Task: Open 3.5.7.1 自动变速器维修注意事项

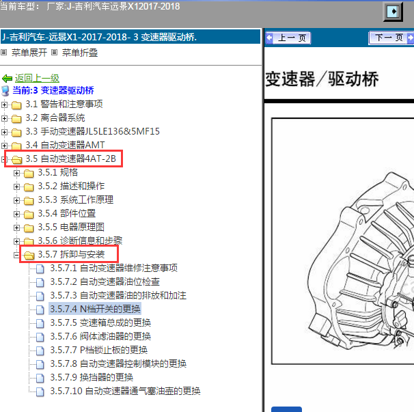Action: [x=114, y=268]
